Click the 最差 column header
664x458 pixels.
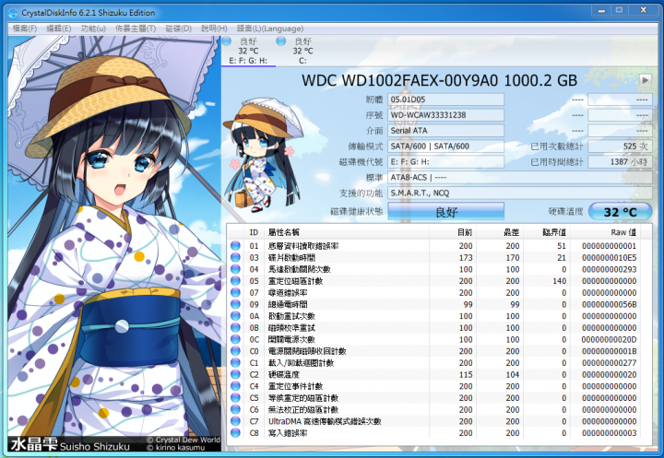(x=500, y=232)
